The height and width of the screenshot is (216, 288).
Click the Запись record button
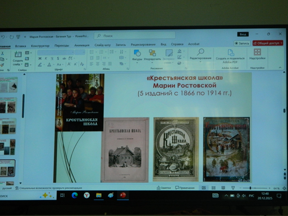point(242,43)
